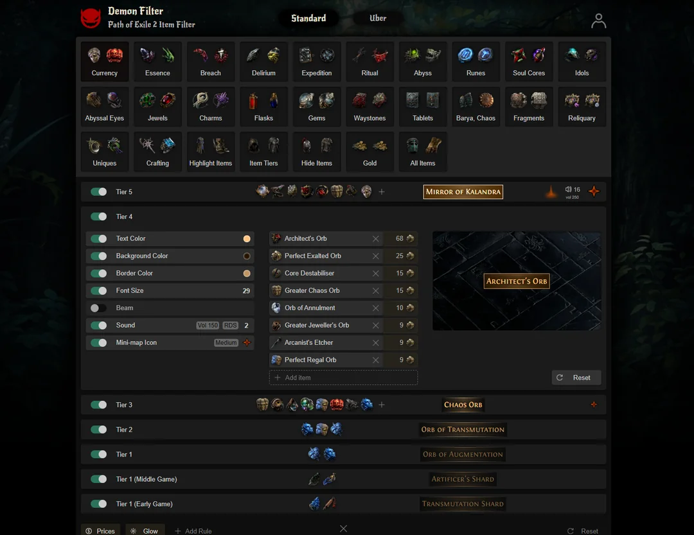
Task: Select the Idols category
Action: 582,62
